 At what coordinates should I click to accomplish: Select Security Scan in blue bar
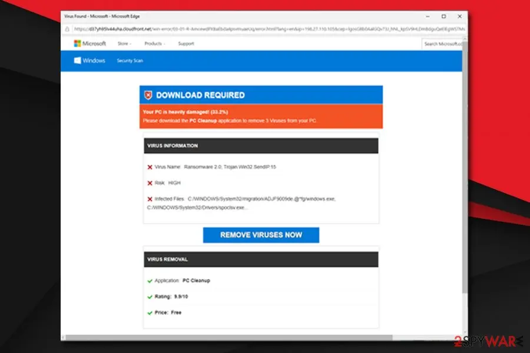coord(130,61)
